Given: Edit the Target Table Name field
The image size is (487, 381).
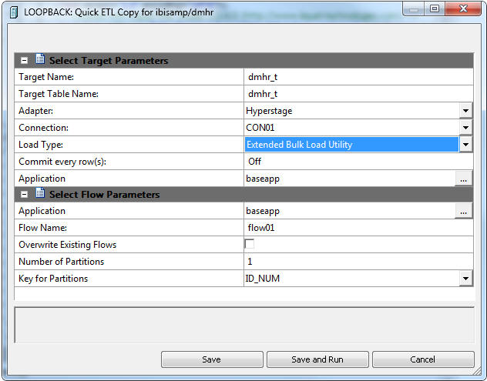Looking at the screenshot, I should point(359,94).
